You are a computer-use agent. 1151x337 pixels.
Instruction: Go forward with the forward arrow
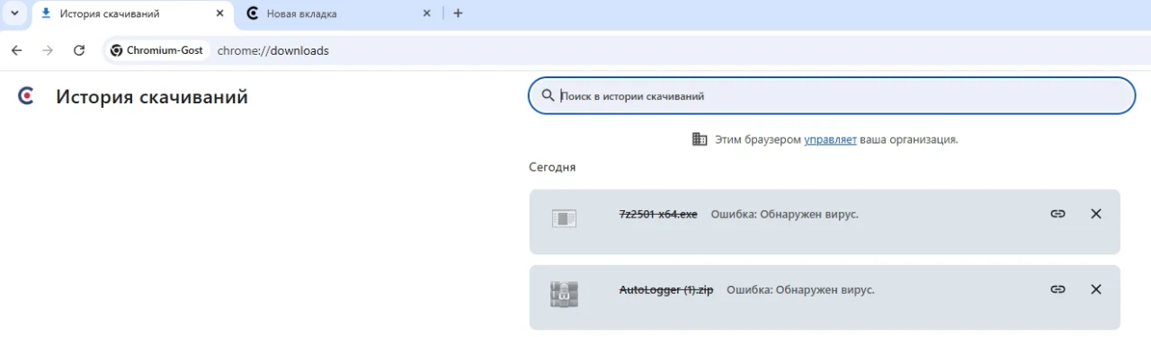48,50
